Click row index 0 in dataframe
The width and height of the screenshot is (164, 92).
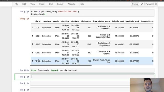[32, 28]
